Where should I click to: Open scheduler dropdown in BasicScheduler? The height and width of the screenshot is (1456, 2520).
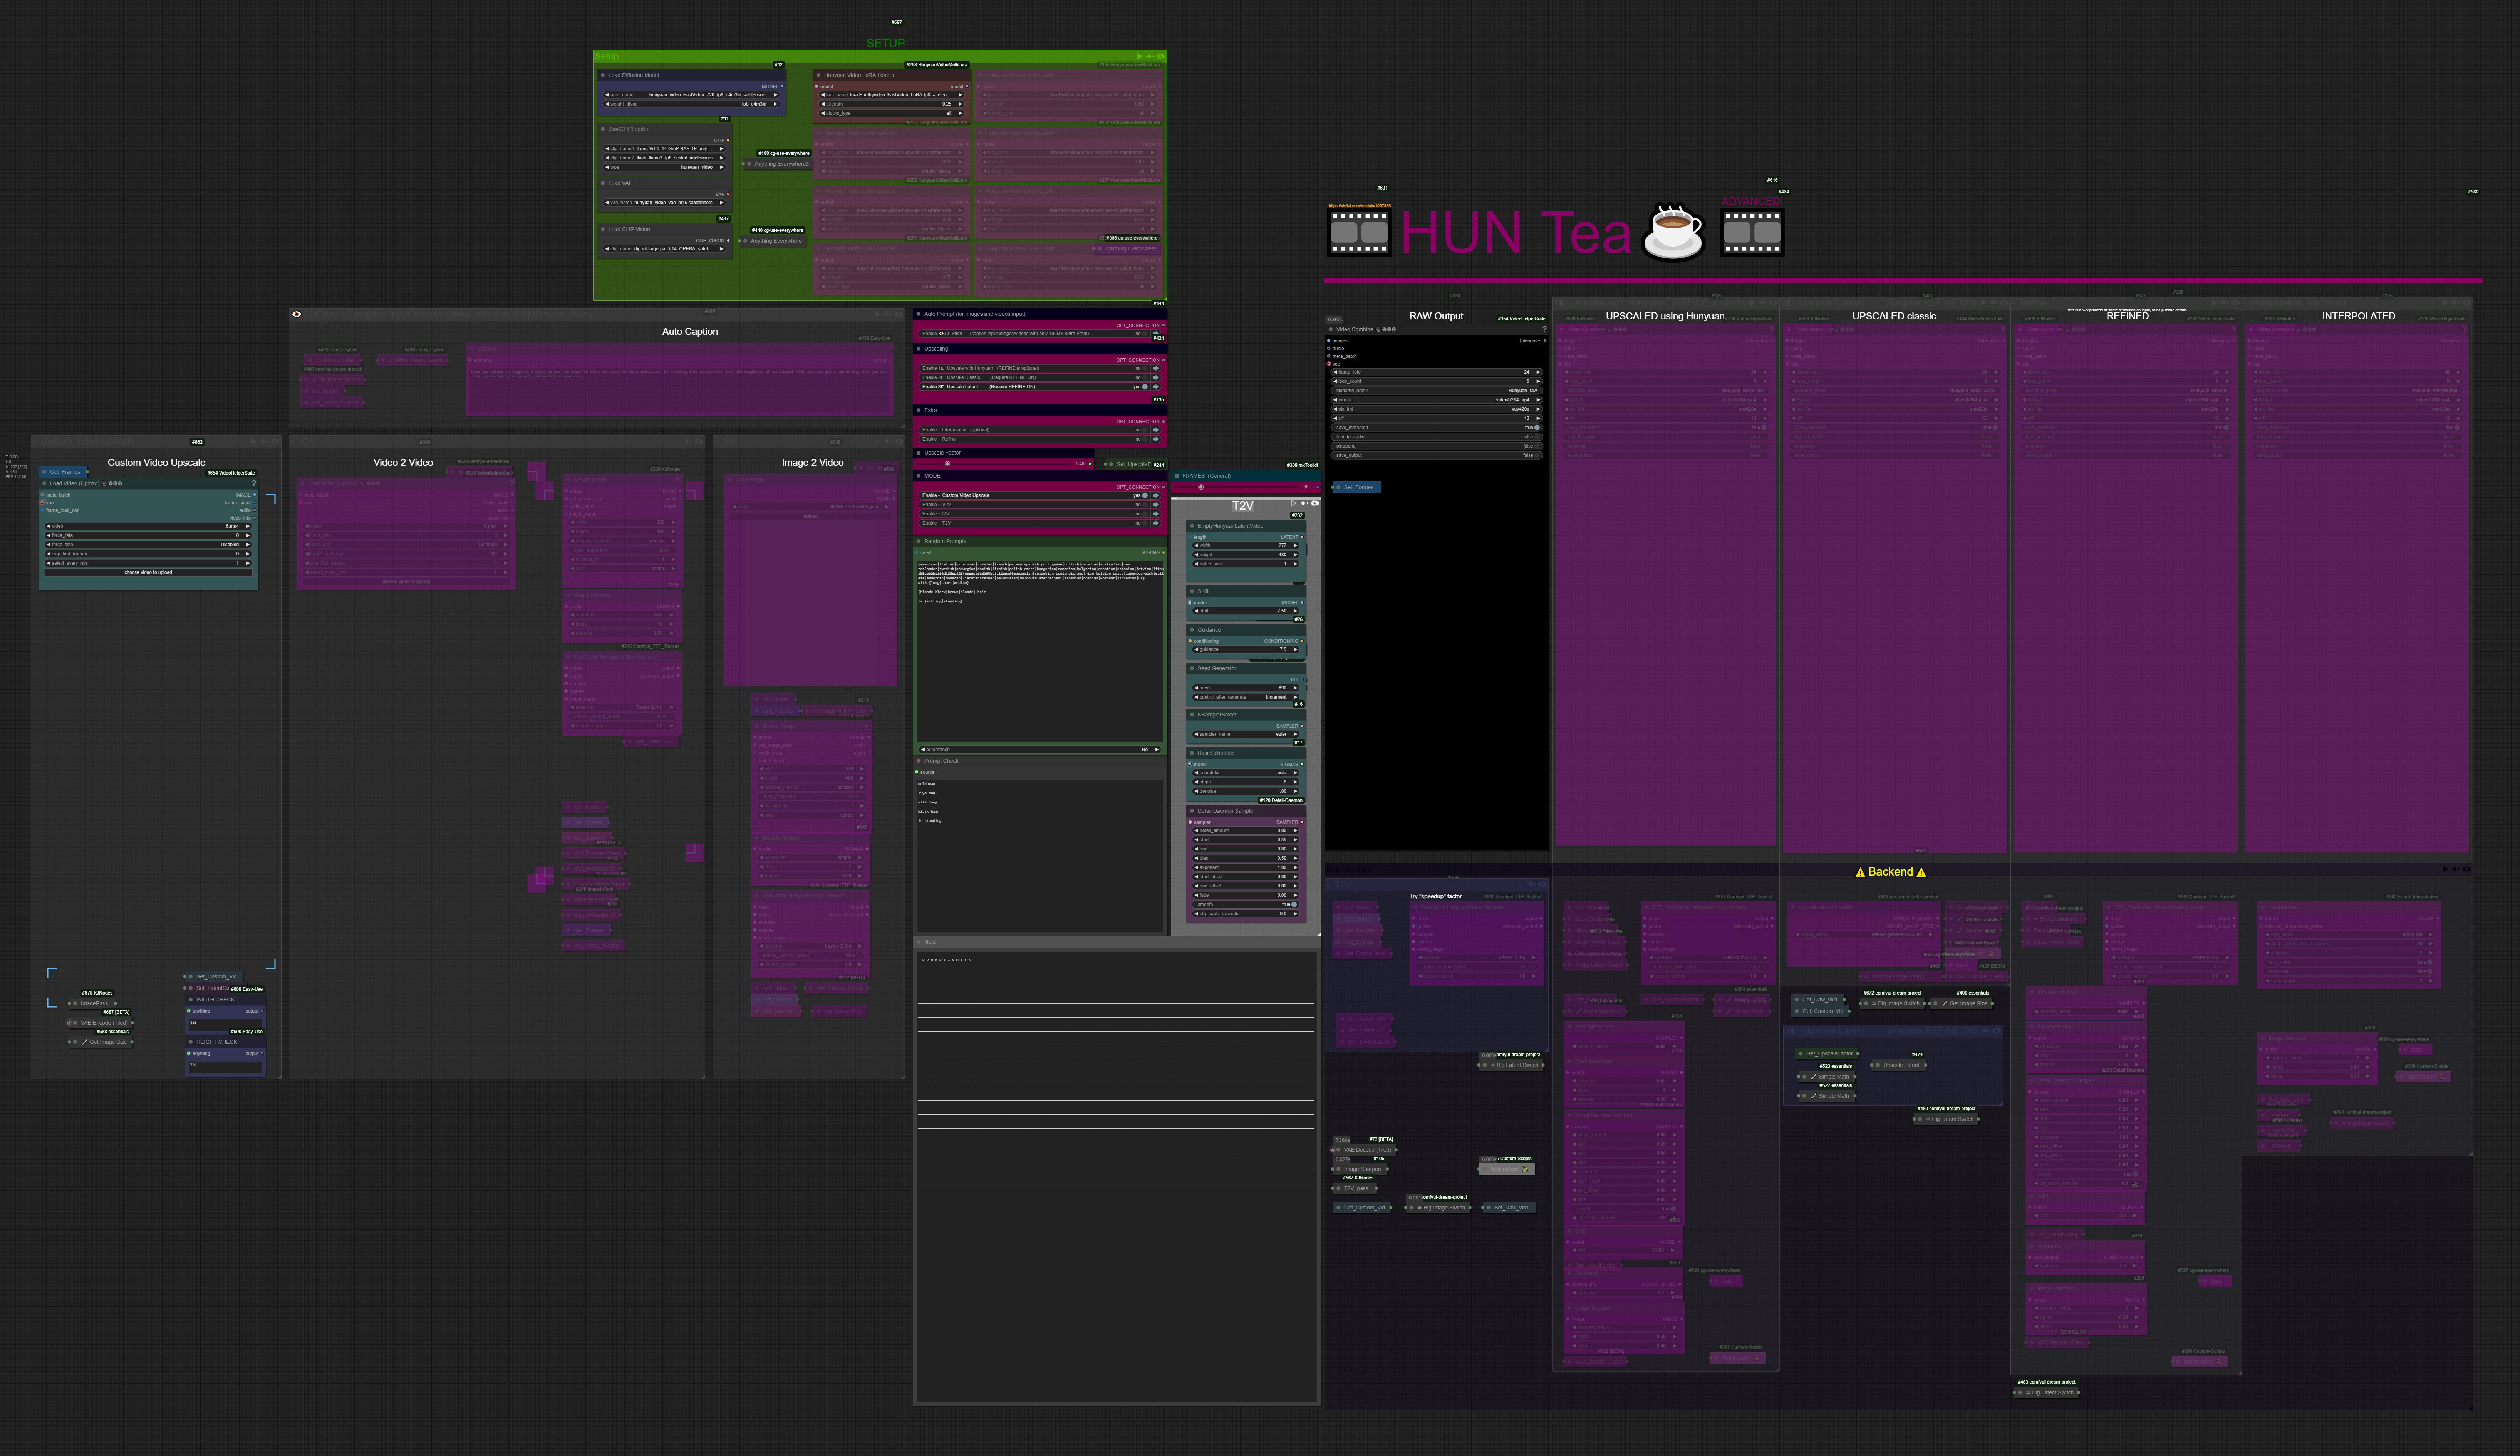coord(1246,773)
